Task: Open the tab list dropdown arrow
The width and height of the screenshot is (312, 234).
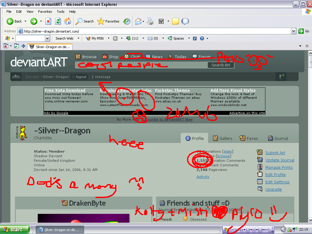Action: click(300, 46)
